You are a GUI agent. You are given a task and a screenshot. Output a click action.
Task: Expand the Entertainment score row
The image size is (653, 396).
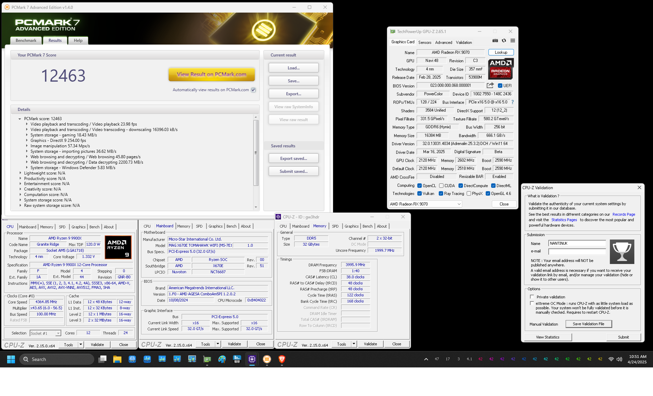click(x=20, y=184)
